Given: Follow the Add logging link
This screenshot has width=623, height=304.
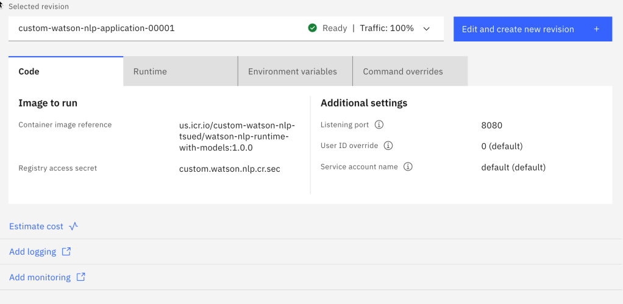Looking at the screenshot, I should [32, 252].
